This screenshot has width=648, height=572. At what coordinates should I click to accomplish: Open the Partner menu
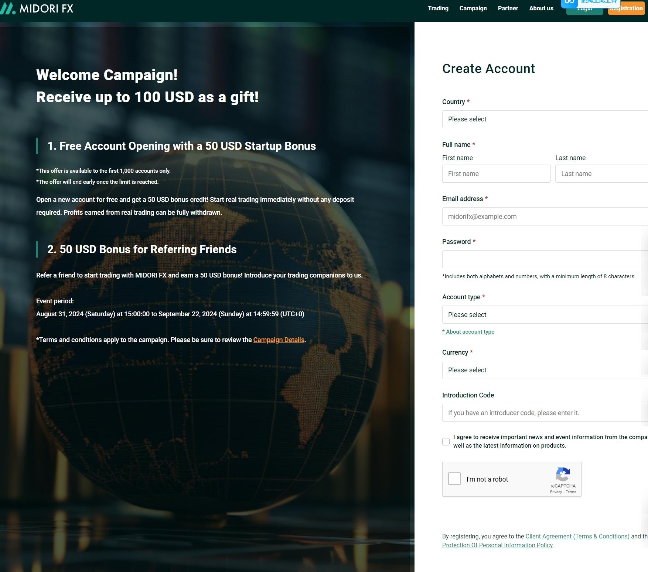pos(508,8)
